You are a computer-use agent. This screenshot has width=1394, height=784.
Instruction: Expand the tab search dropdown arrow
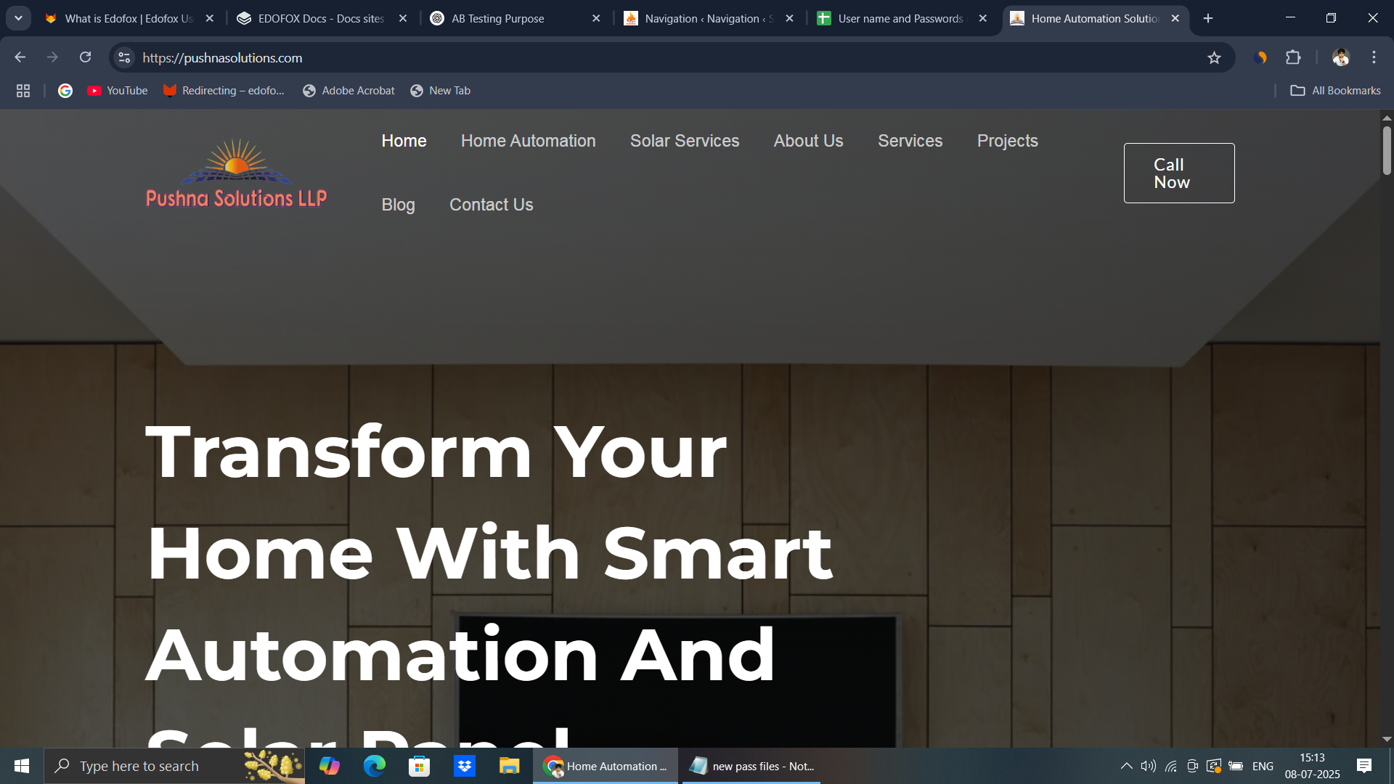(x=18, y=18)
